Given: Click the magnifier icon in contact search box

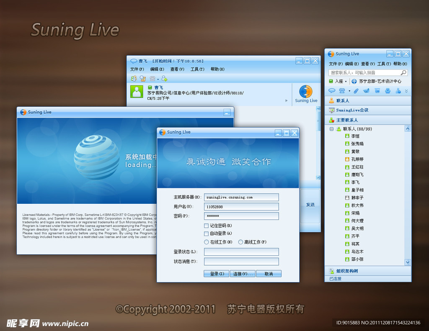Looking at the screenshot, I should pyautogui.click(x=403, y=73).
